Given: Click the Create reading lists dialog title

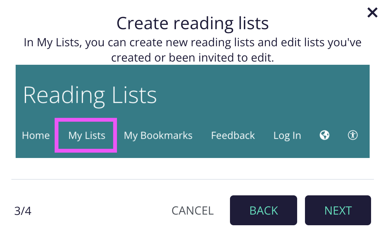Looking at the screenshot, I should pyautogui.click(x=192, y=23).
